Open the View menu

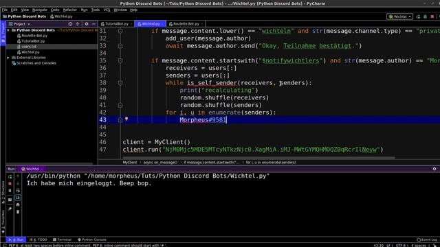(25, 10)
